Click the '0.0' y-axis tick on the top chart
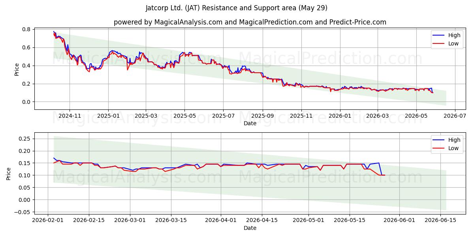Screen dimensions: 474x237 click(x=26, y=102)
